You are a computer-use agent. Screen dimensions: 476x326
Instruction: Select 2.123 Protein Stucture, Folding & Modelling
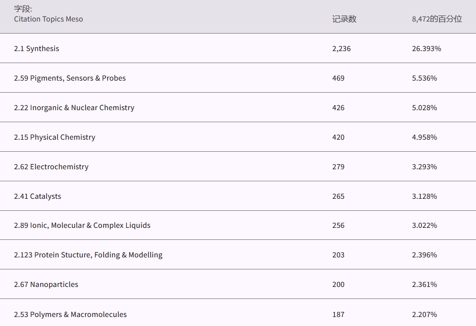88,255
